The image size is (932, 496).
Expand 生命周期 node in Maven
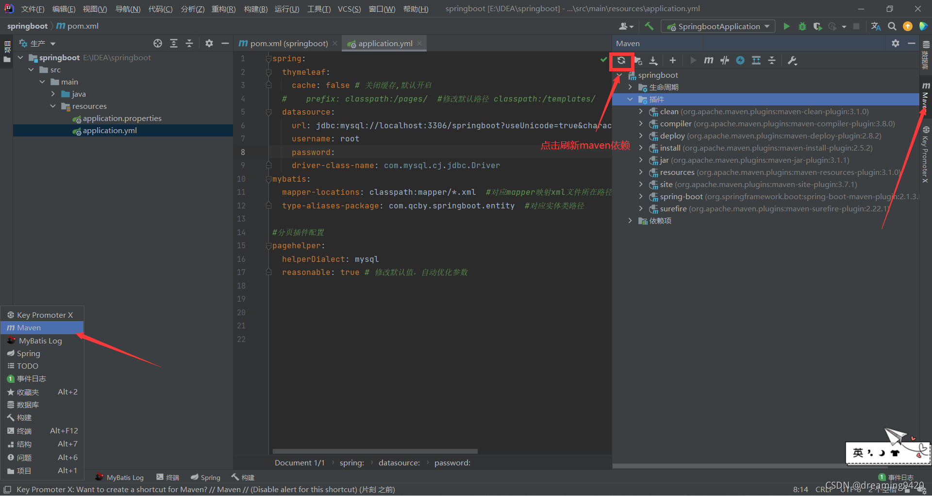(x=630, y=87)
